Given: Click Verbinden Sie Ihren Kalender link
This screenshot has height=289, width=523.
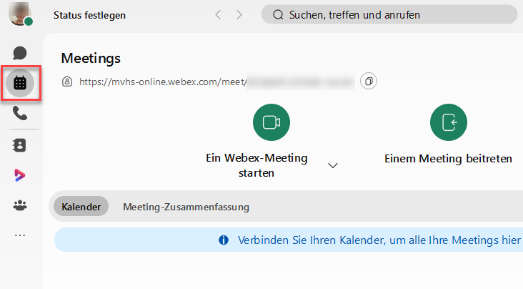Looking at the screenshot, I should [x=380, y=240].
